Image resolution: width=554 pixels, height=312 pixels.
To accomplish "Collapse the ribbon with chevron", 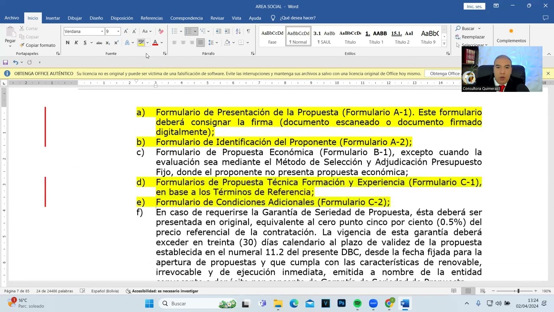I will (x=549, y=54).
